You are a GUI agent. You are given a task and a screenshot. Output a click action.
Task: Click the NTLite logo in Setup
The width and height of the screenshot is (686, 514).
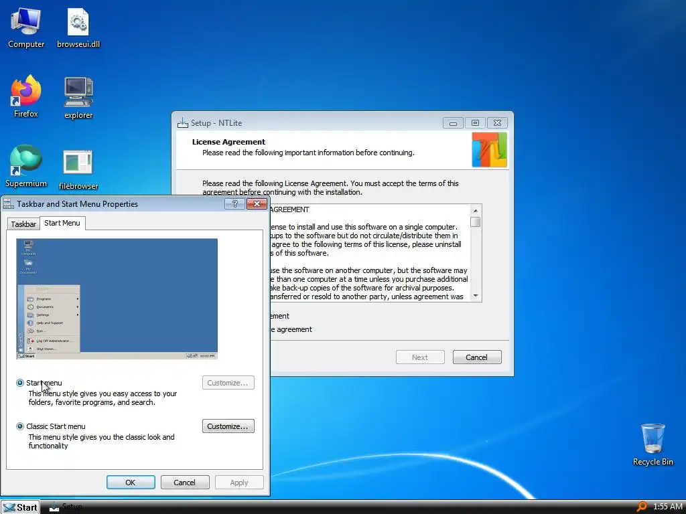(x=489, y=149)
